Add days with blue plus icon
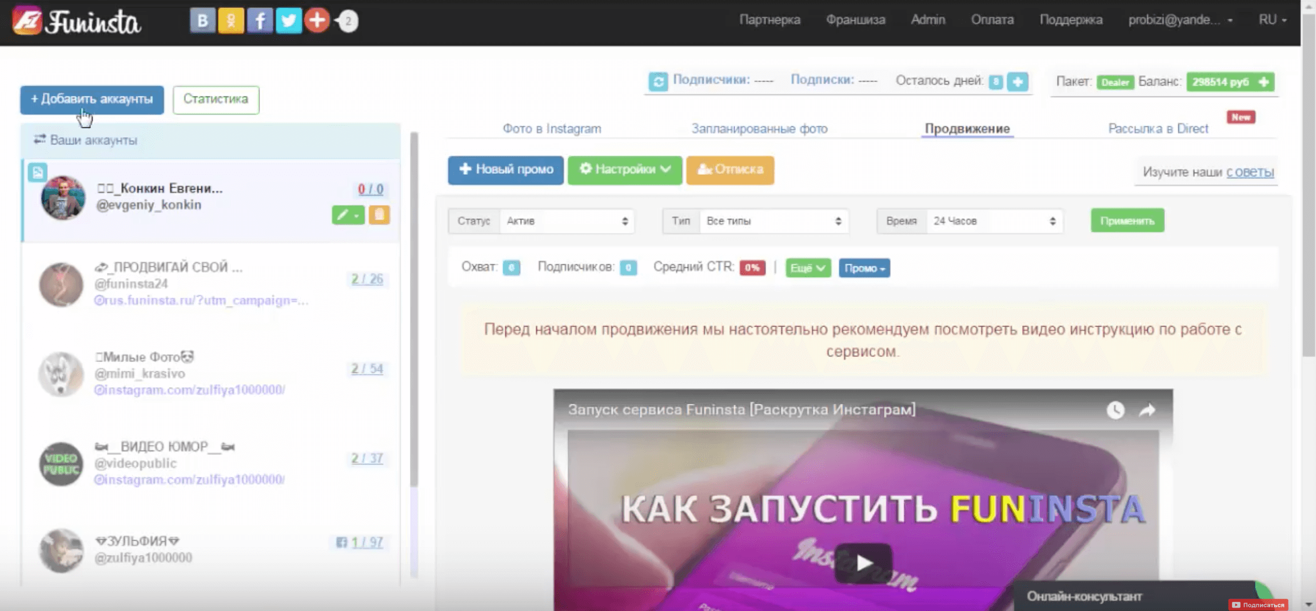The image size is (1316, 611). [x=1018, y=82]
